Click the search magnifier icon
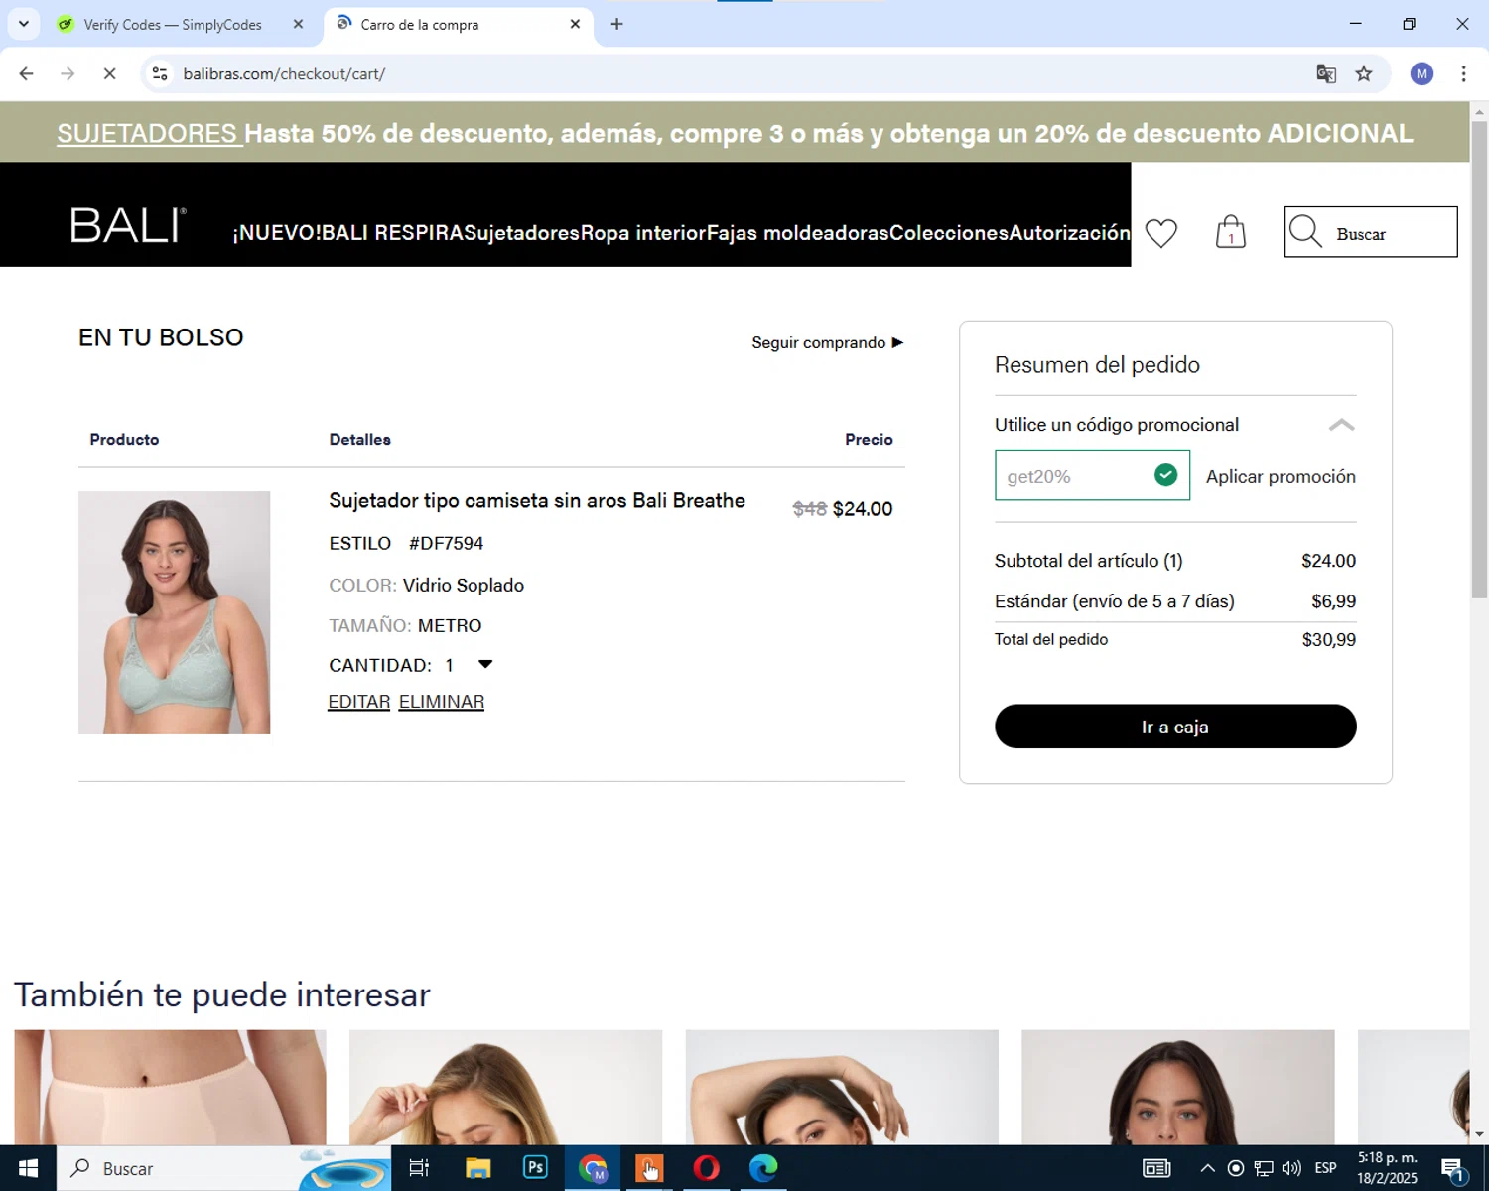Screen dimensions: 1489x1191 [1305, 232]
